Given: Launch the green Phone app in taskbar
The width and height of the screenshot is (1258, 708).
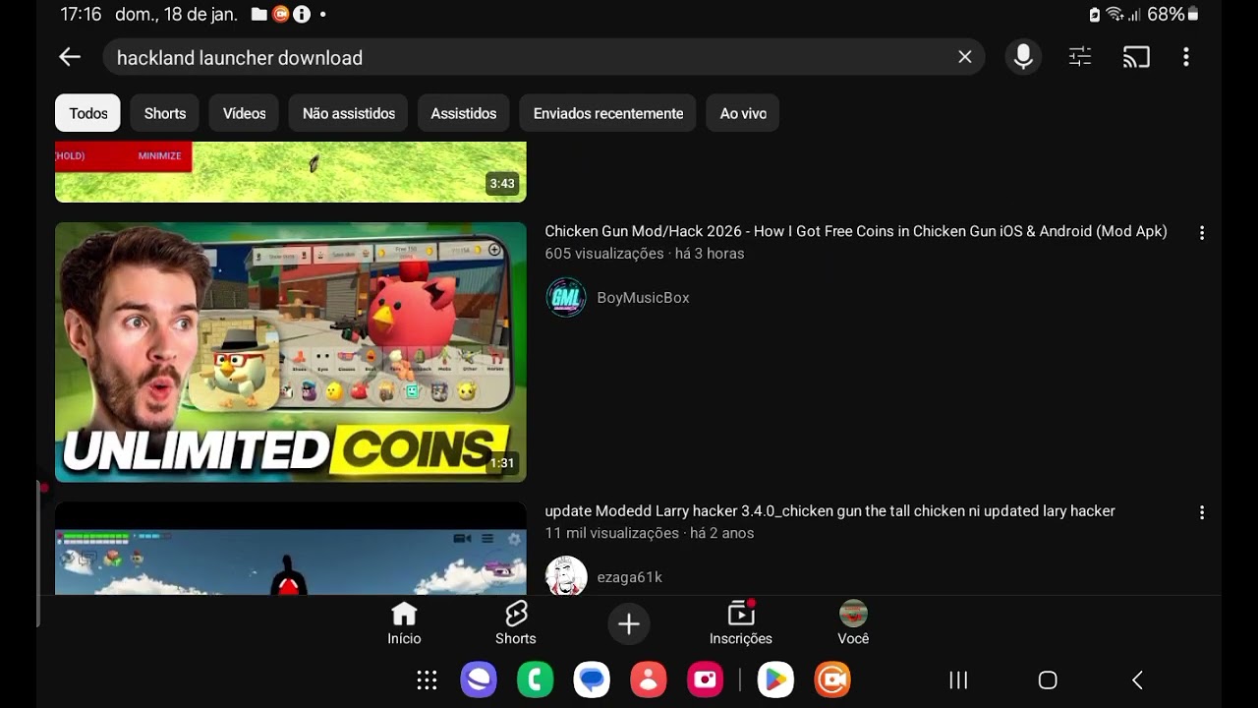Looking at the screenshot, I should pos(536,679).
